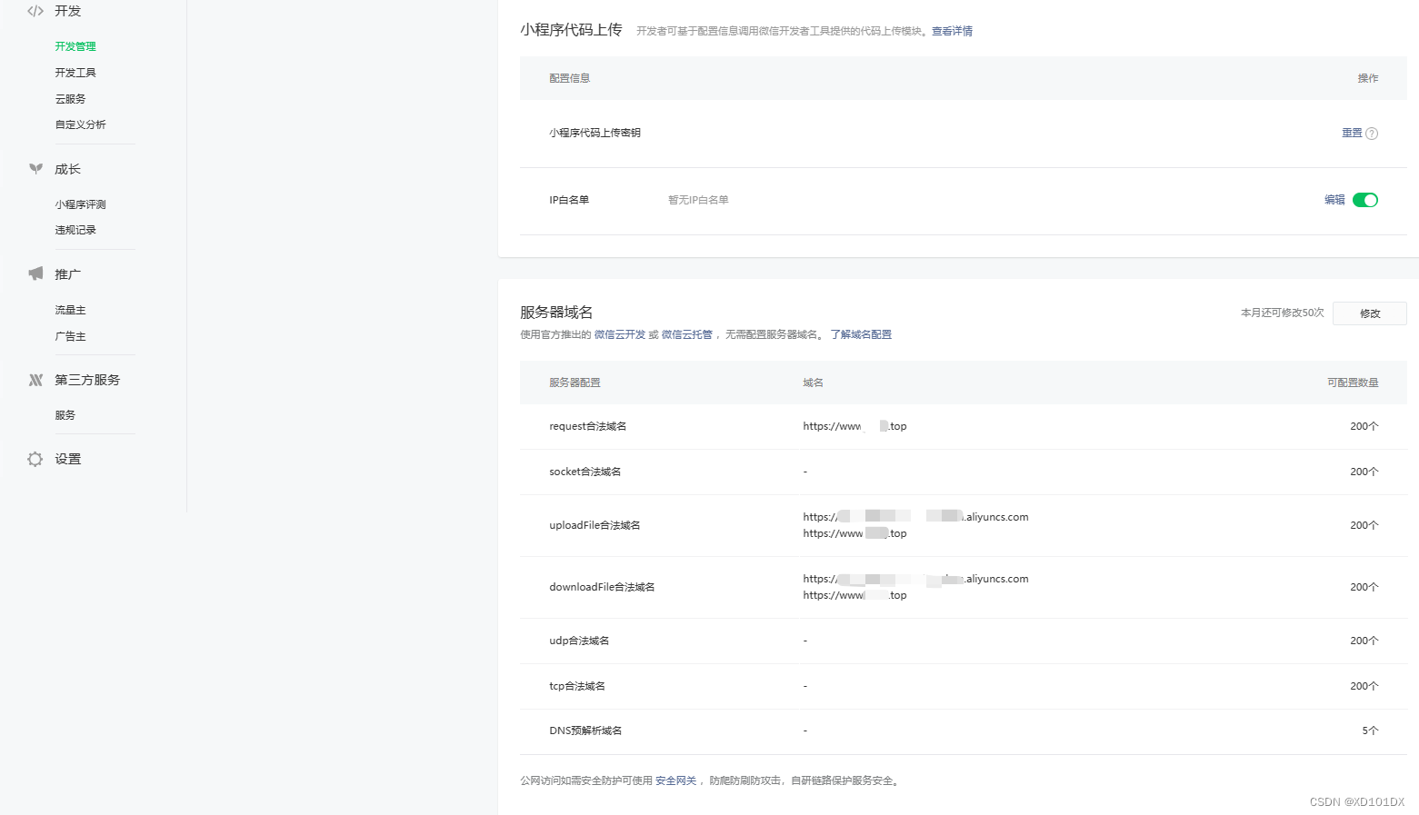This screenshot has width=1419, height=815.
Task: Click the socket合法域名 row label
Action: tap(585, 472)
